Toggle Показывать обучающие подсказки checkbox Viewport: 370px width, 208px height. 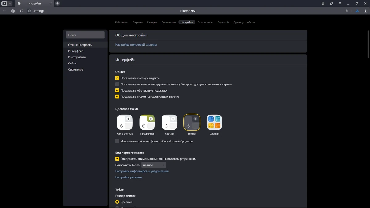[117, 90]
